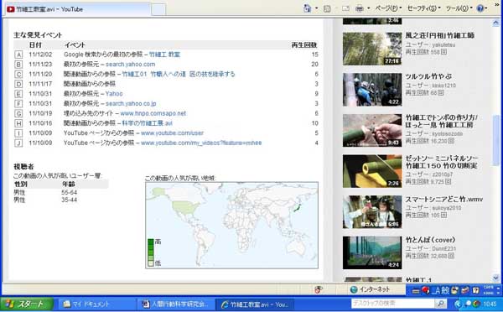Open the www.youtube.com/user link
The width and height of the screenshot is (503, 312).
tap(172, 133)
